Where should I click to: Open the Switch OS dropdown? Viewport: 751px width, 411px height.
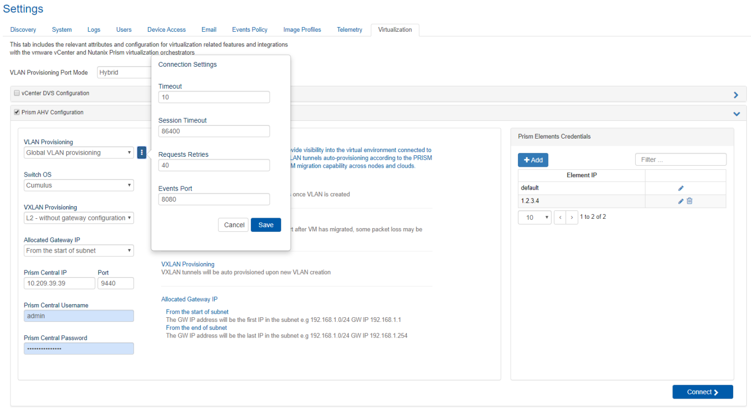point(79,185)
